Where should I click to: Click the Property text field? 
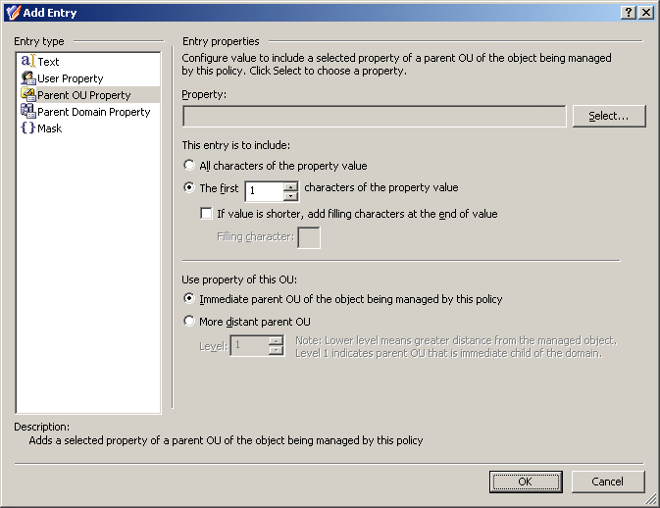375,116
